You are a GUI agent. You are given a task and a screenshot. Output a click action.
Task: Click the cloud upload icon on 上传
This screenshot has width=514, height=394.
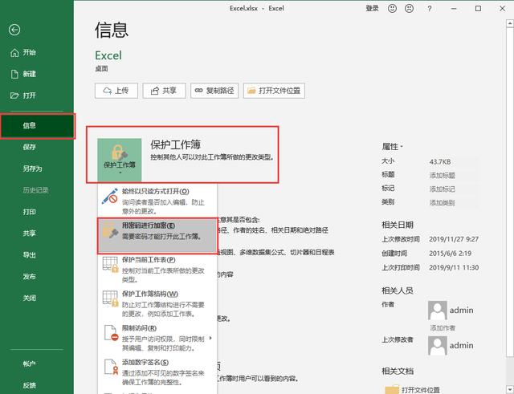[107, 91]
